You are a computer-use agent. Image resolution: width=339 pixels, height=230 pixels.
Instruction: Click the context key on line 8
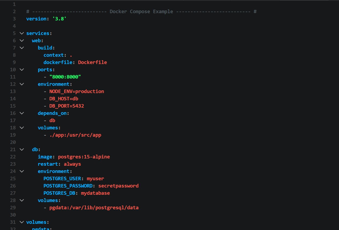pyautogui.click(x=54, y=55)
